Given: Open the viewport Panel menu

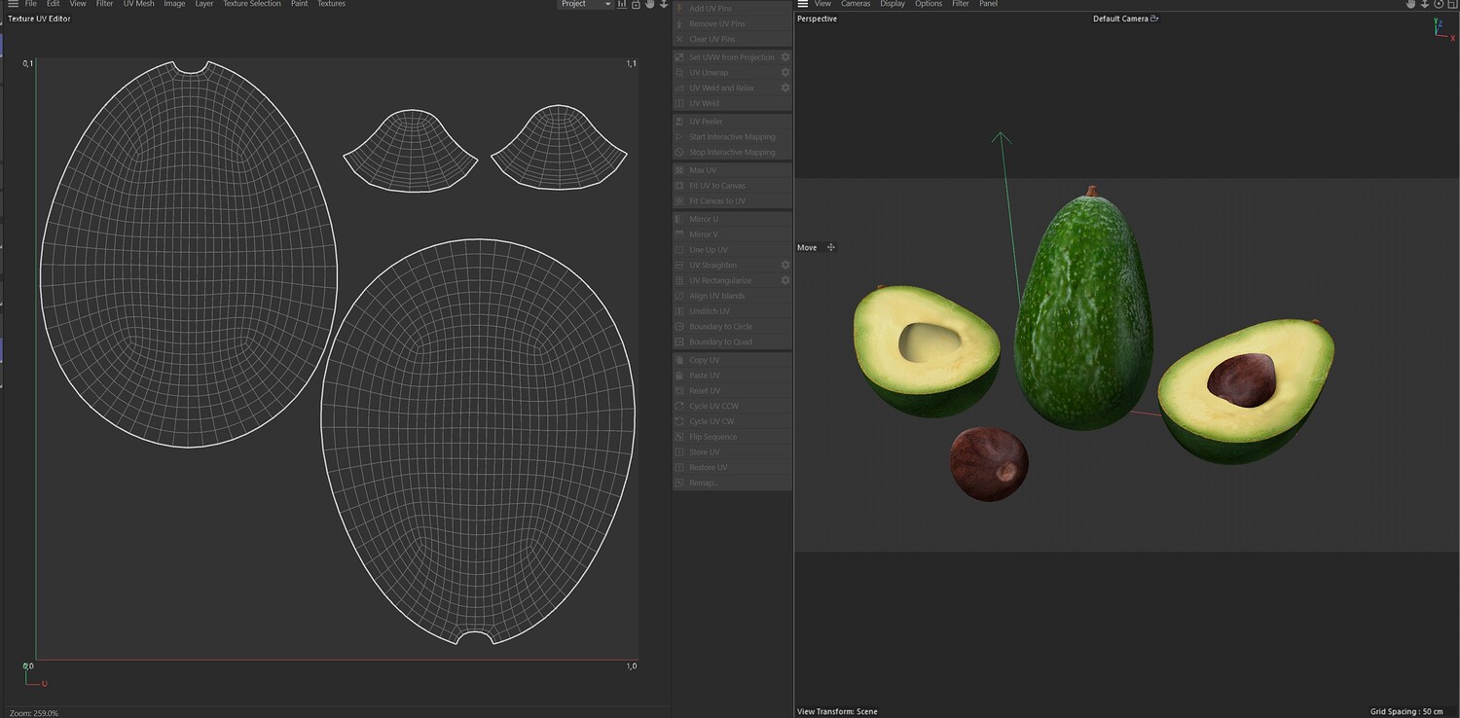Looking at the screenshot, I should pyautogui.click(x=988, y=4).
